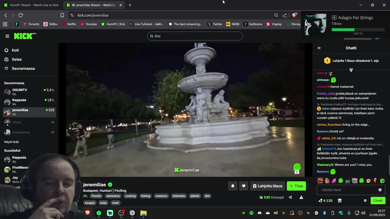Send message with Chatti button
Viewport: 390px width, 219px height.
click(378, 200)
